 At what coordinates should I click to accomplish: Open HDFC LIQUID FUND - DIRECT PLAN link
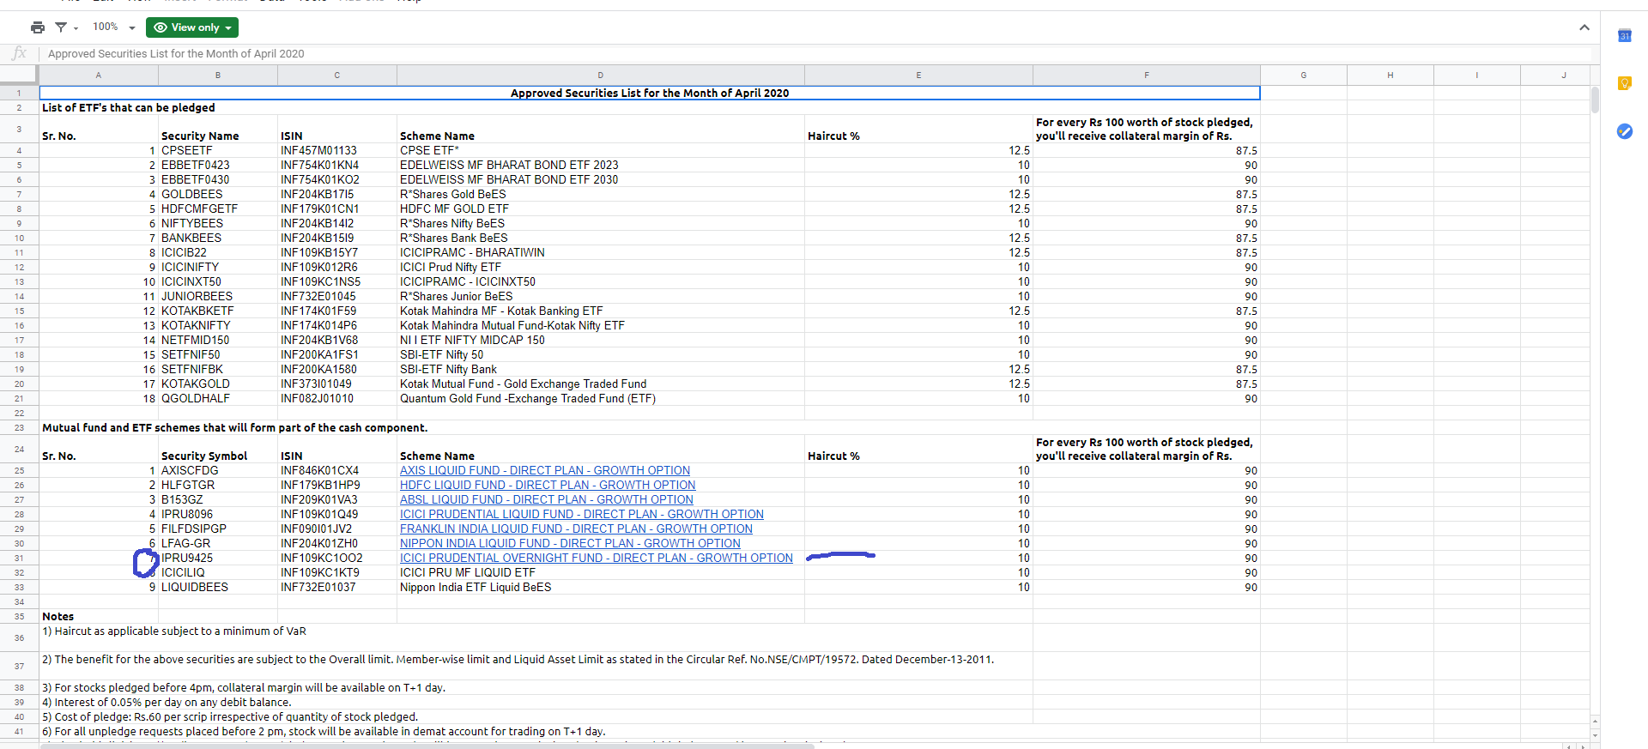click(548, 485)
